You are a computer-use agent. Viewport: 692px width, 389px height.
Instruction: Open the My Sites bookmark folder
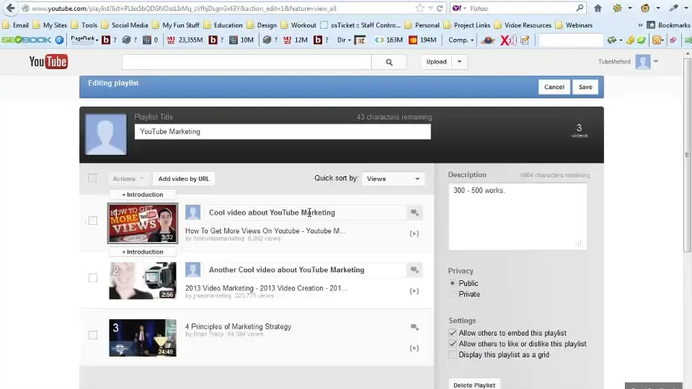click(x=50, y=25)
